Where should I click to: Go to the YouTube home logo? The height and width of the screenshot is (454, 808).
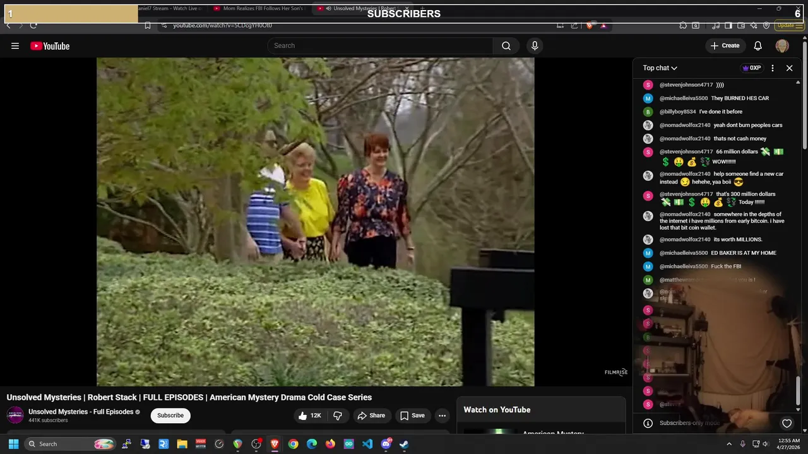50,46
